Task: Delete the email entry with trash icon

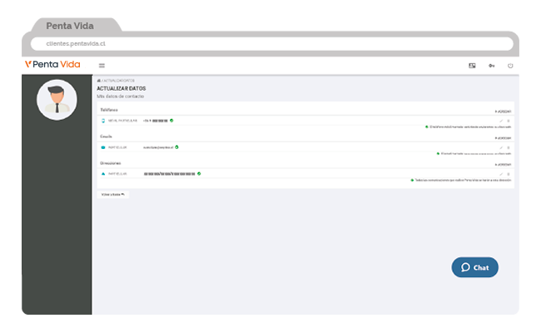Action: click(x=509, y=147)
